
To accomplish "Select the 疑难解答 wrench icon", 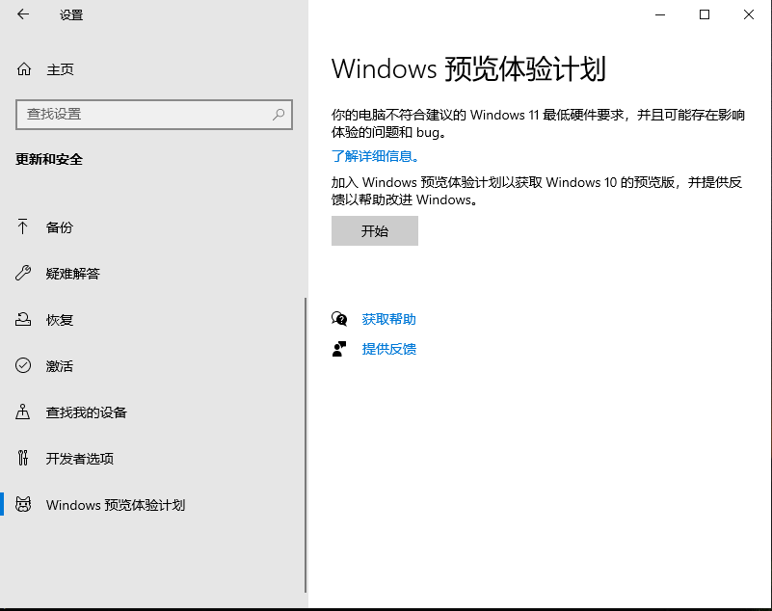I will click(22, 274).
